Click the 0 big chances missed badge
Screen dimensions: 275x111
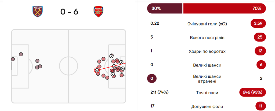click(x=152, y=79)
